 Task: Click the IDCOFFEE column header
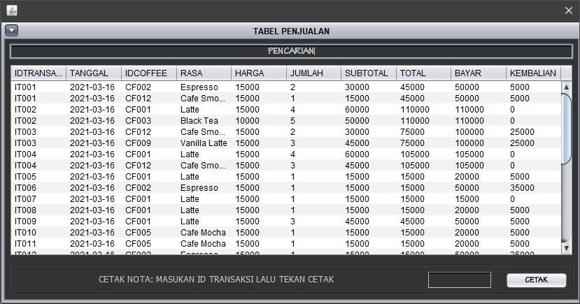148,73
